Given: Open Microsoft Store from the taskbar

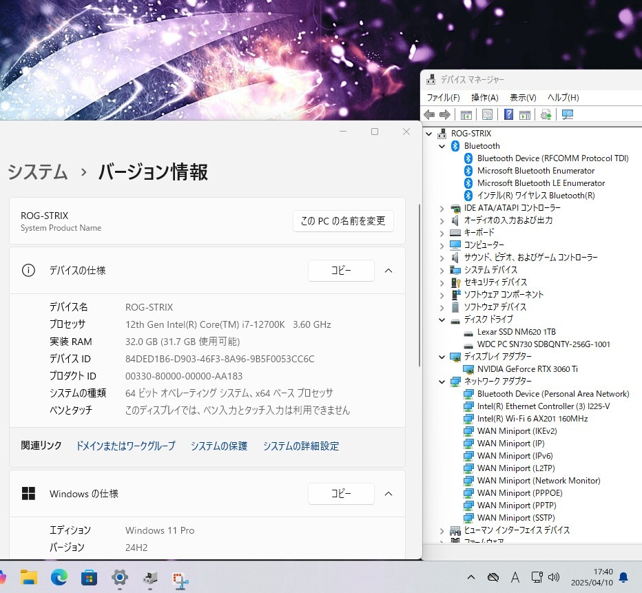Looking at the screenshot, I should [89, 577].
